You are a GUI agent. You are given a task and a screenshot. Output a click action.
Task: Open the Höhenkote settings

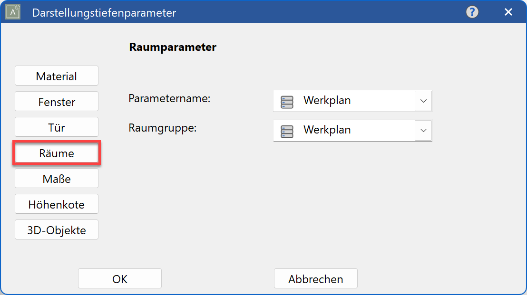(x=56, y=204)
